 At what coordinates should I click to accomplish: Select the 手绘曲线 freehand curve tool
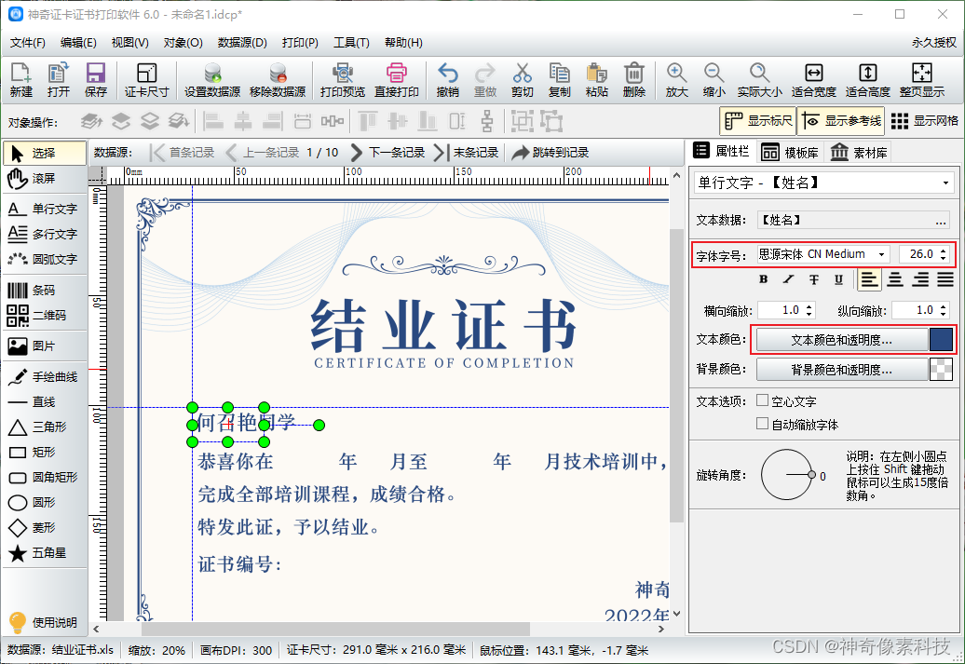pyautogui.click(x=44, y=376)
